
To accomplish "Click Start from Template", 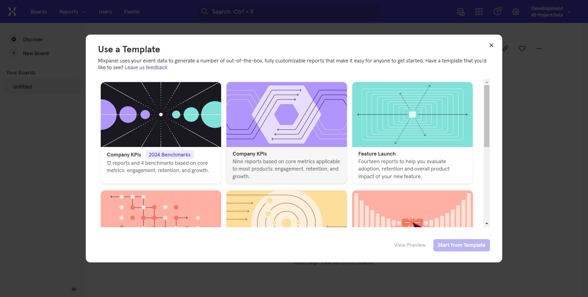I will pos(461,245).
